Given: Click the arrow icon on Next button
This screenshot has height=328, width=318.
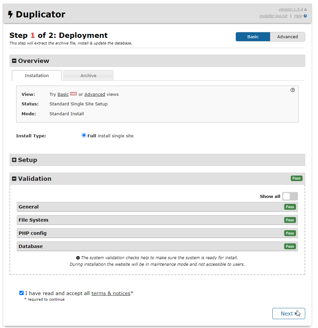Looking at the screenshot, I should pyautogui.click(x=295, y=314).
